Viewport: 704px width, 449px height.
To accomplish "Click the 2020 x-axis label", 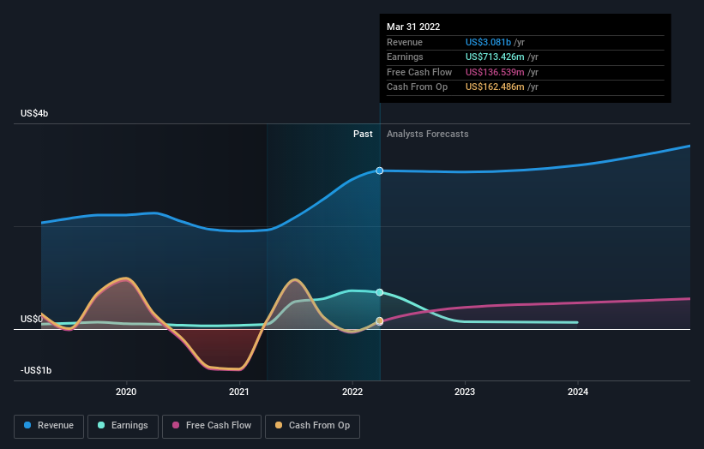I will click(126, 392).
